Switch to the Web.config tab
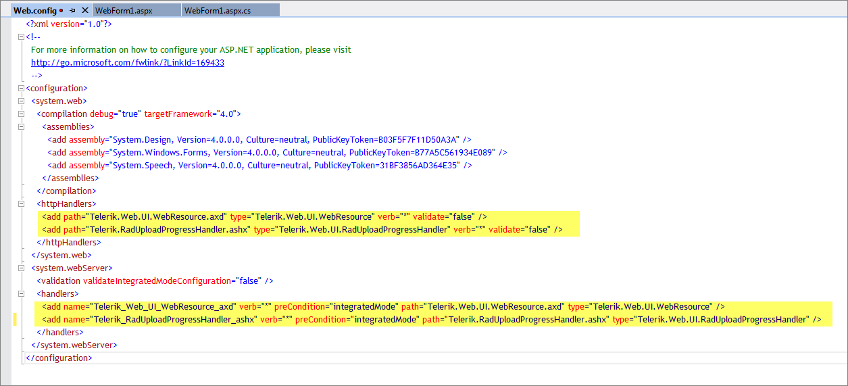The width and height of the screenshot is (848, 386). tap(35, 10)
